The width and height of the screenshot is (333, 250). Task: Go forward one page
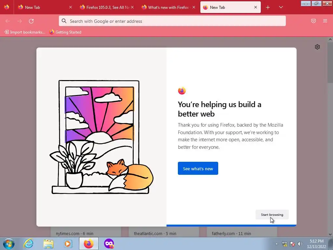point(20,21)
